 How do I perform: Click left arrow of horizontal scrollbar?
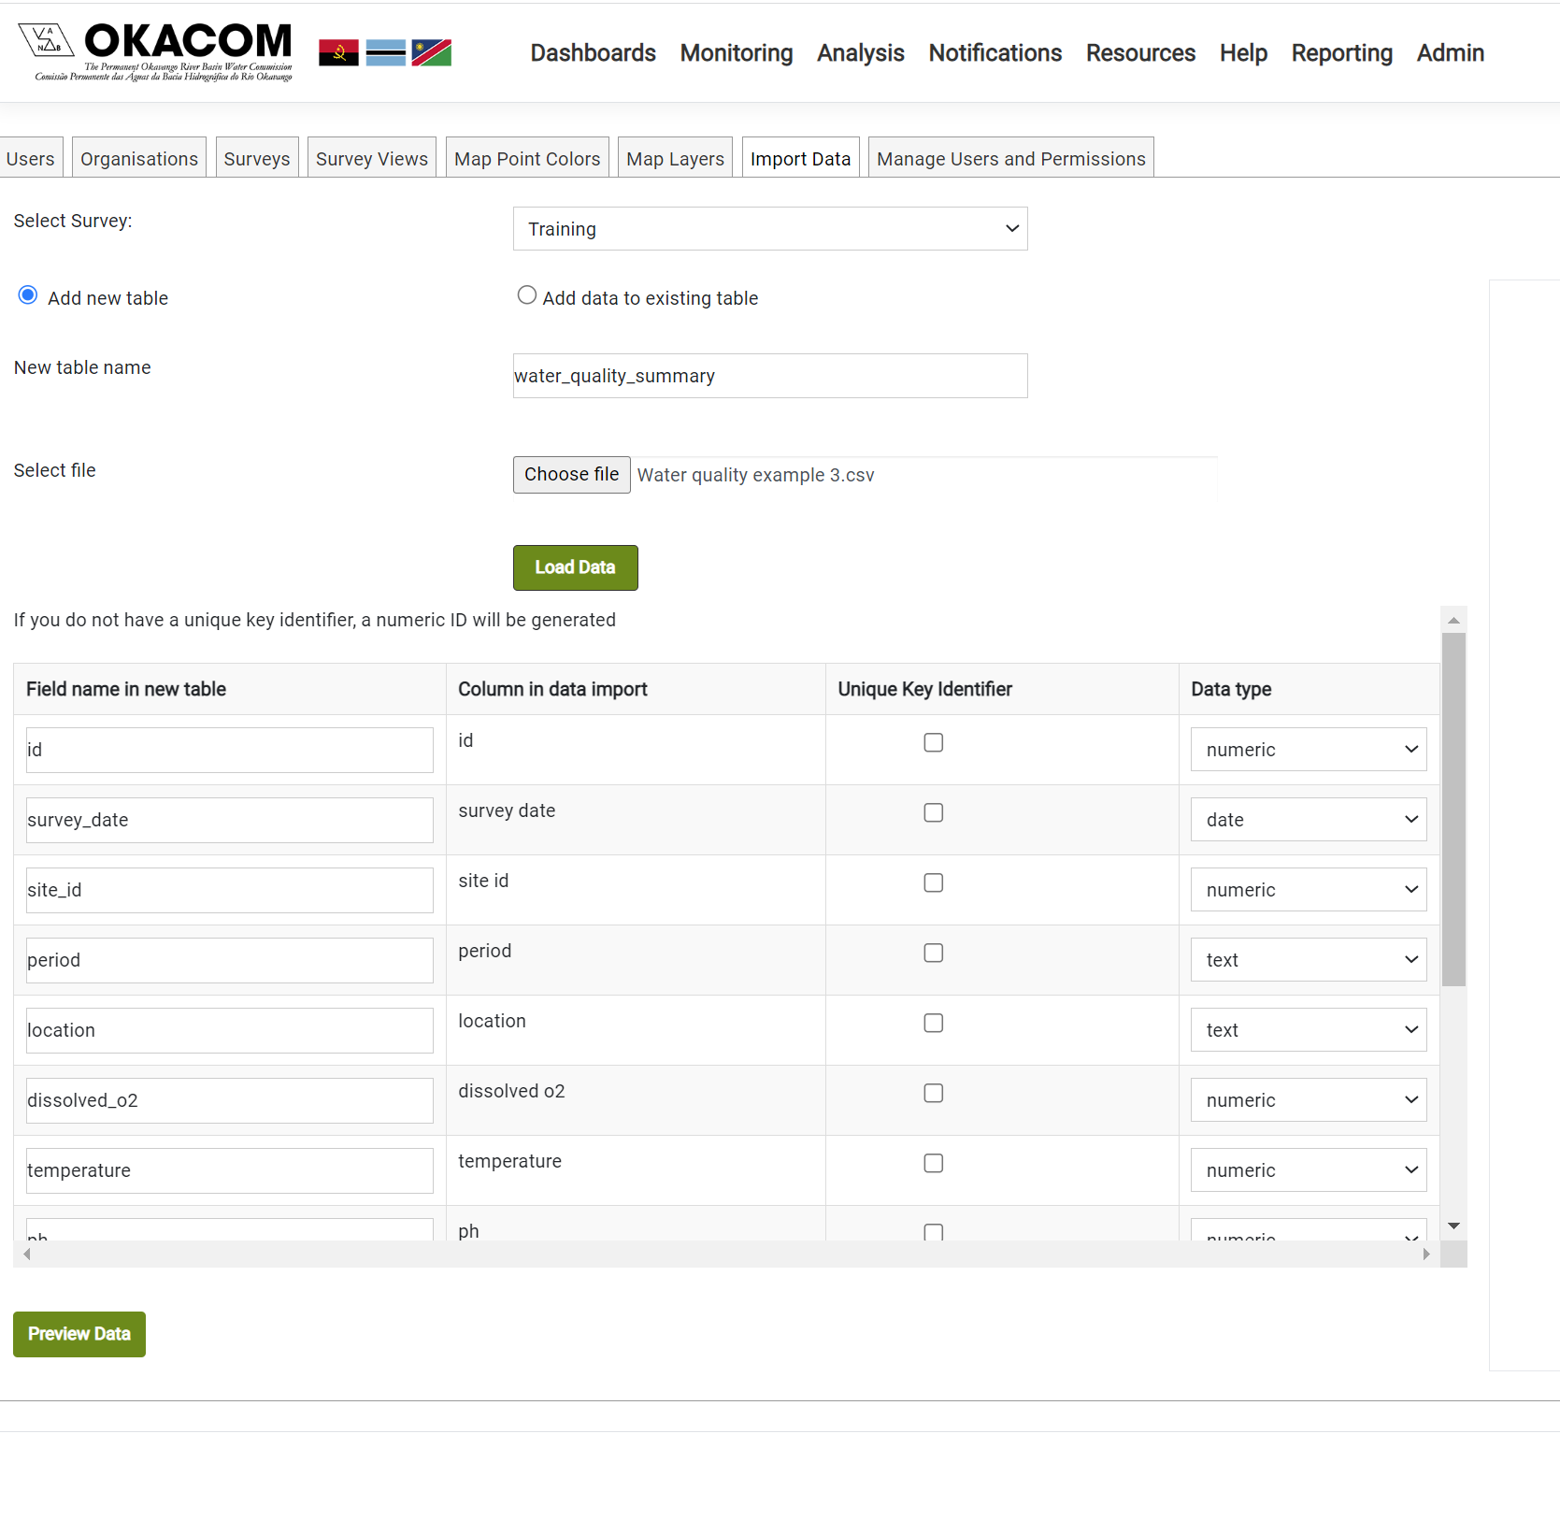(27, 1254)
